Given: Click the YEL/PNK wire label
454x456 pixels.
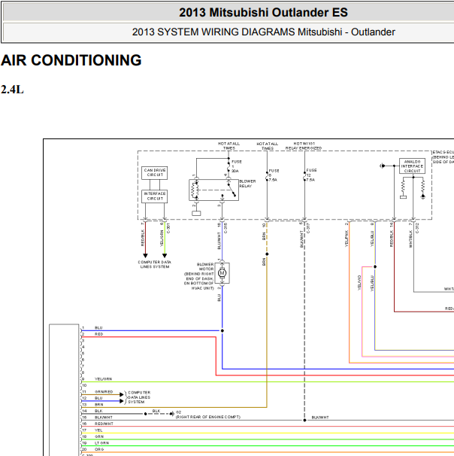Looking at the screenshot, I should coord(347,239).
